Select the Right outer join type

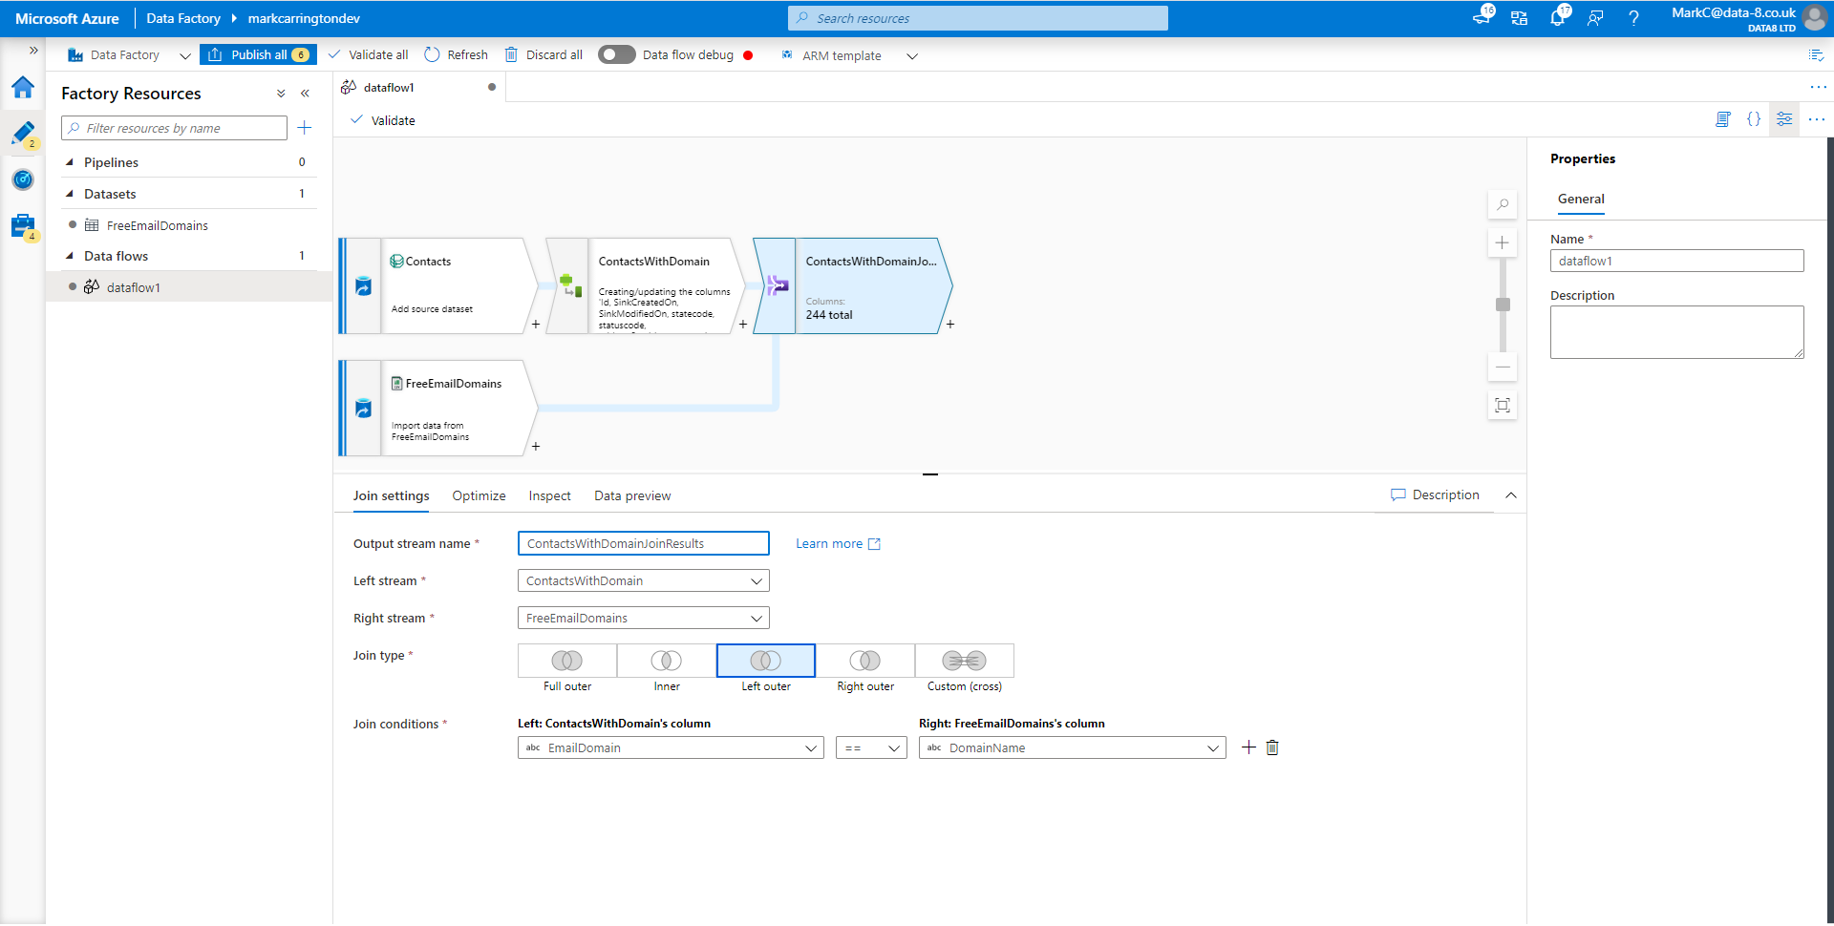pyautogui.click(x=865, y=661)
